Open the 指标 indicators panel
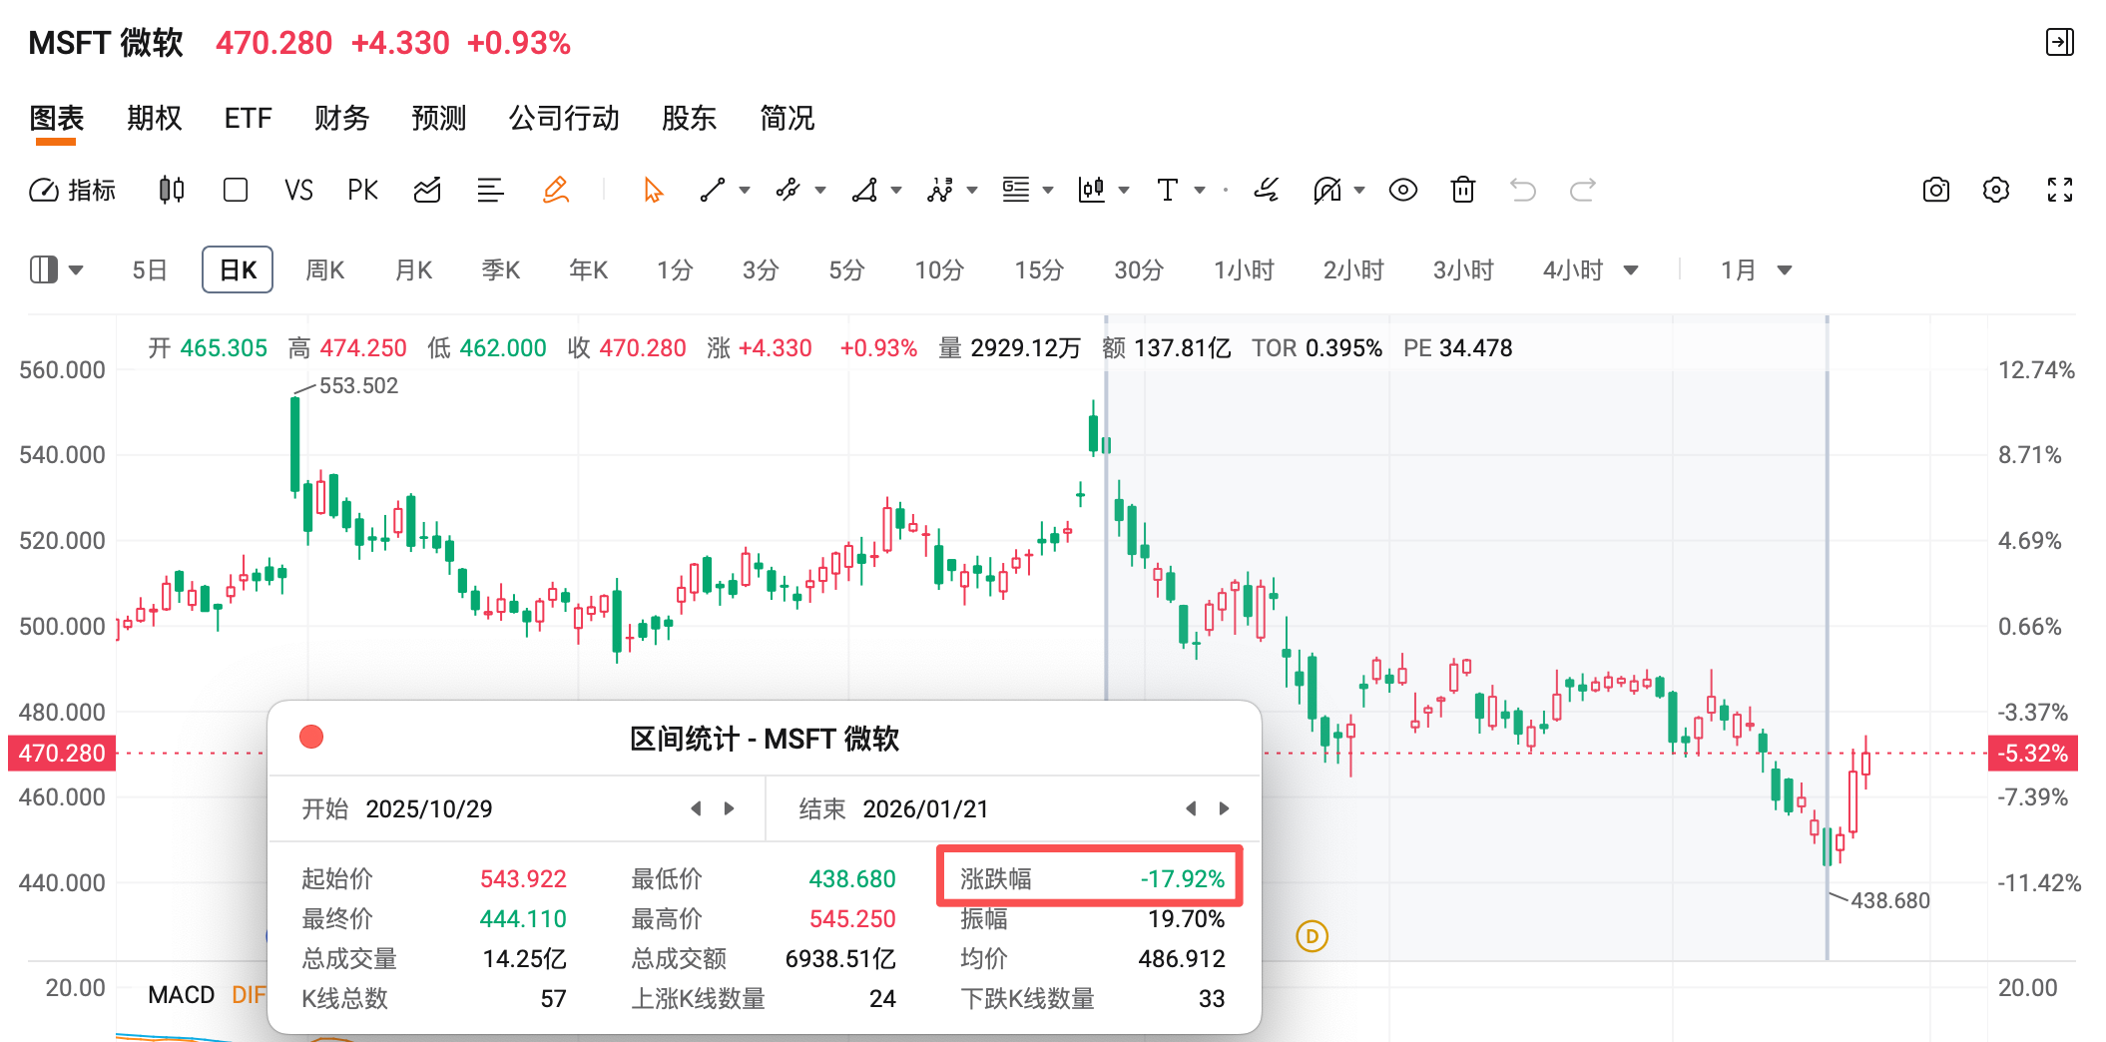The width and height of the screenshot is (2106, 1042). tap(72, 190)
